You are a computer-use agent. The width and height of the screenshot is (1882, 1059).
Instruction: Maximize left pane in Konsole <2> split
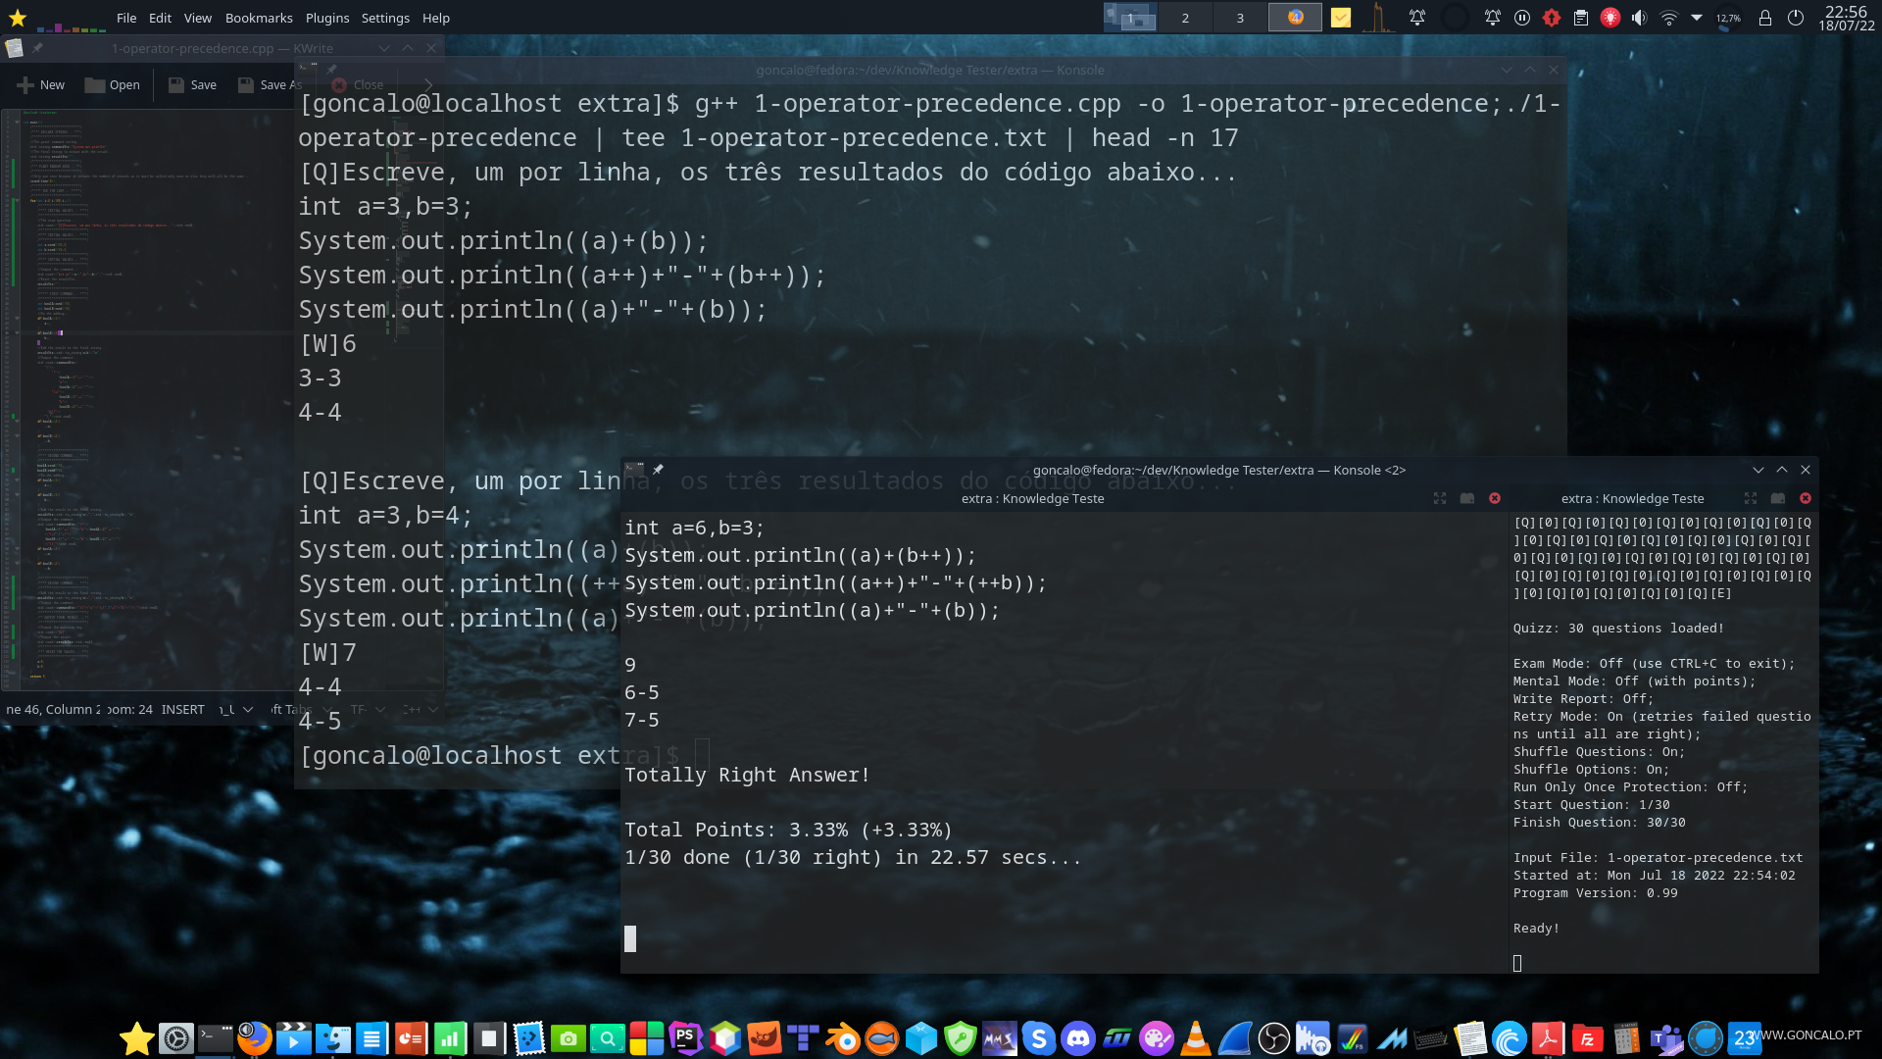pyautogui.click(x=1440, y=498)
